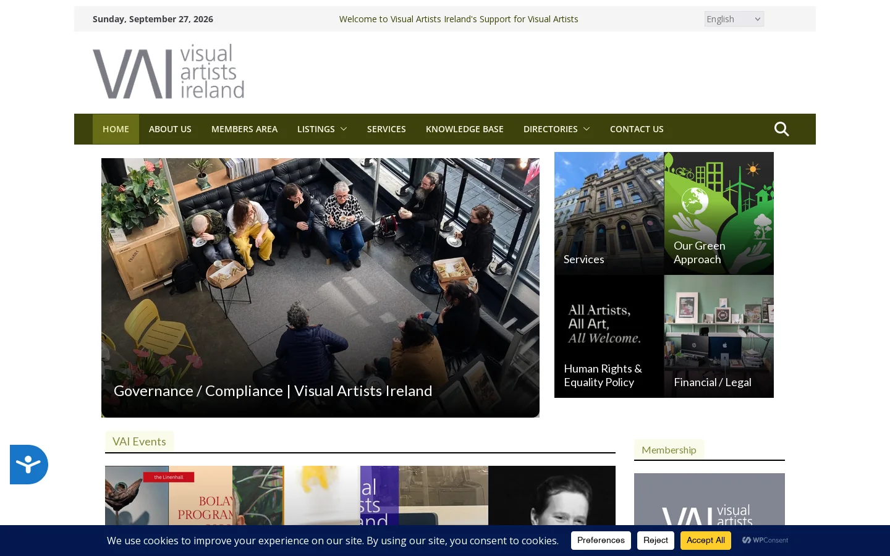Image resolution: width=890 pixels, height=556 pixels.
Task: Click the VAI Visual Artists Ireland logo
Action: tap(168, 71)
